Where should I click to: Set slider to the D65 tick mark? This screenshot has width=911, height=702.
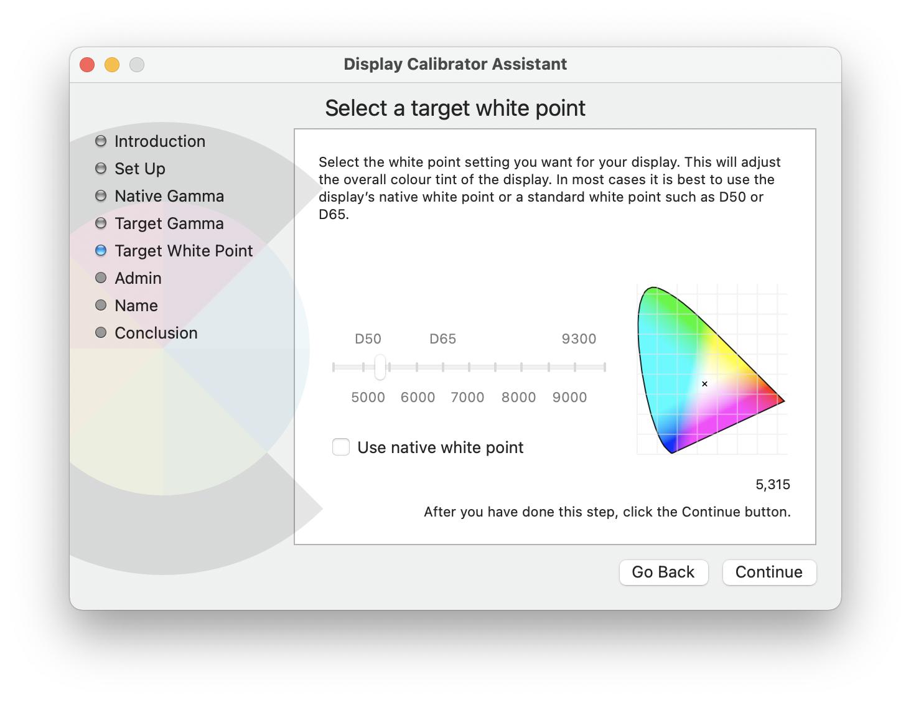pyautogui.click(x=443, y=367)
